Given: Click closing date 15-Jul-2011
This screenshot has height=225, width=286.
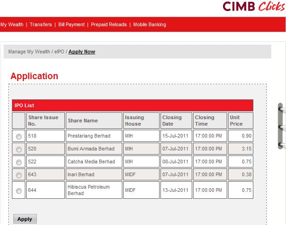Looking at the screenshot, I should tap(175, 136).
